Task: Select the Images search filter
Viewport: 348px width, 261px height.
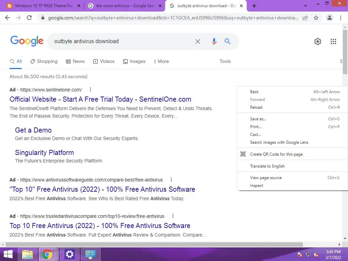Action: pos(134,61)
